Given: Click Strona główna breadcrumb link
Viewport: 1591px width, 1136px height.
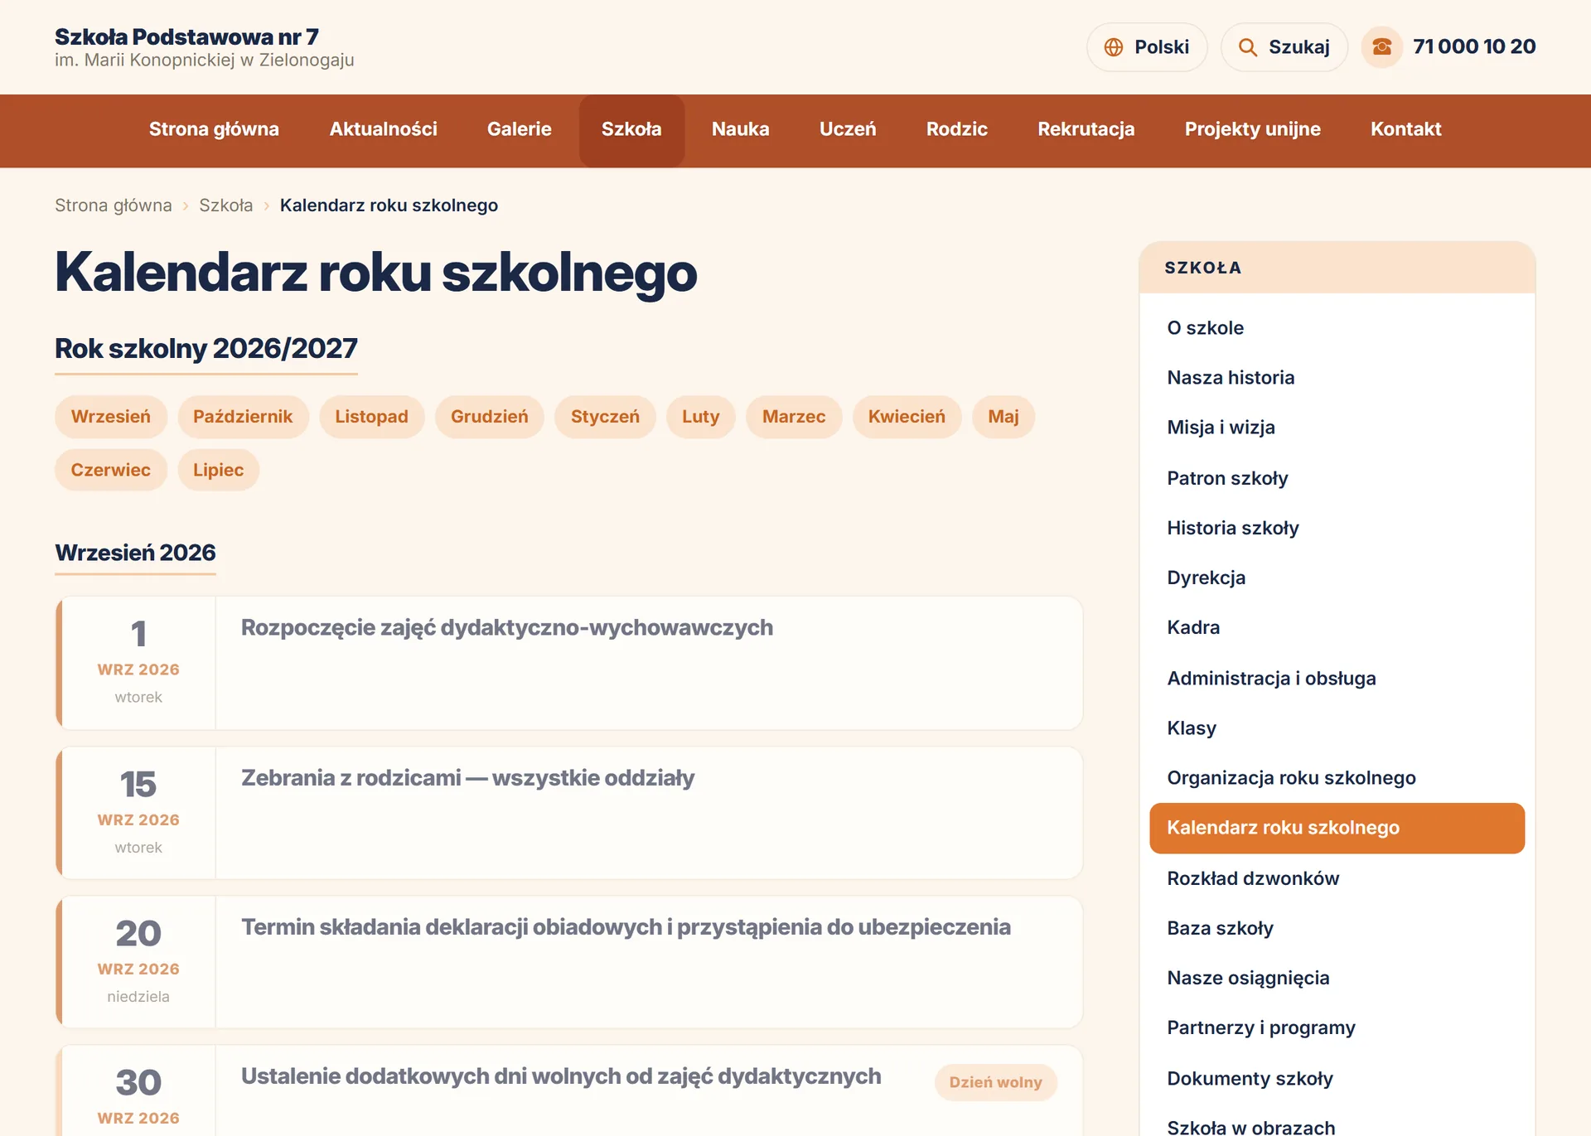Looking at the screenshot, I should (x=114, y=205).
